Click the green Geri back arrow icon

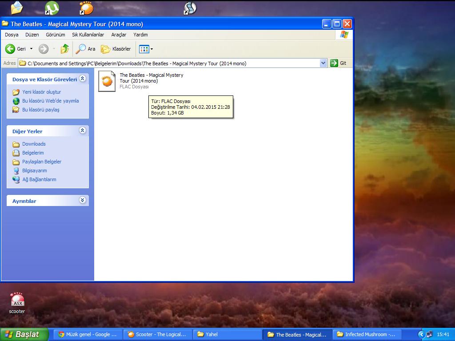[x=10, y=49]
